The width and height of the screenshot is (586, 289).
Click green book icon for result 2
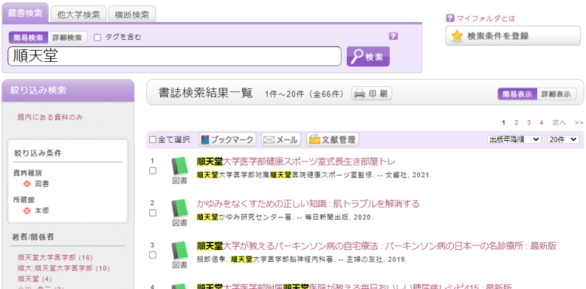tap(180, 209)
